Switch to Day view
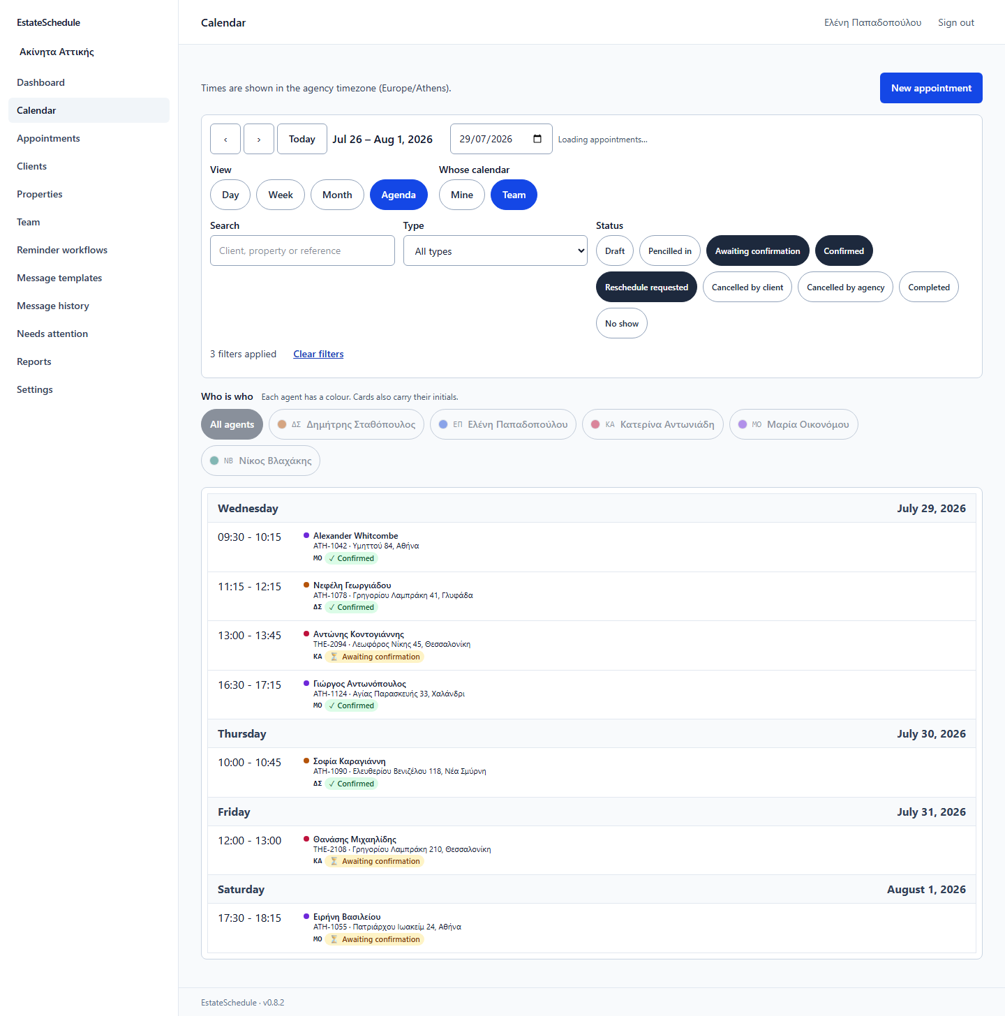 click(230, 195)
